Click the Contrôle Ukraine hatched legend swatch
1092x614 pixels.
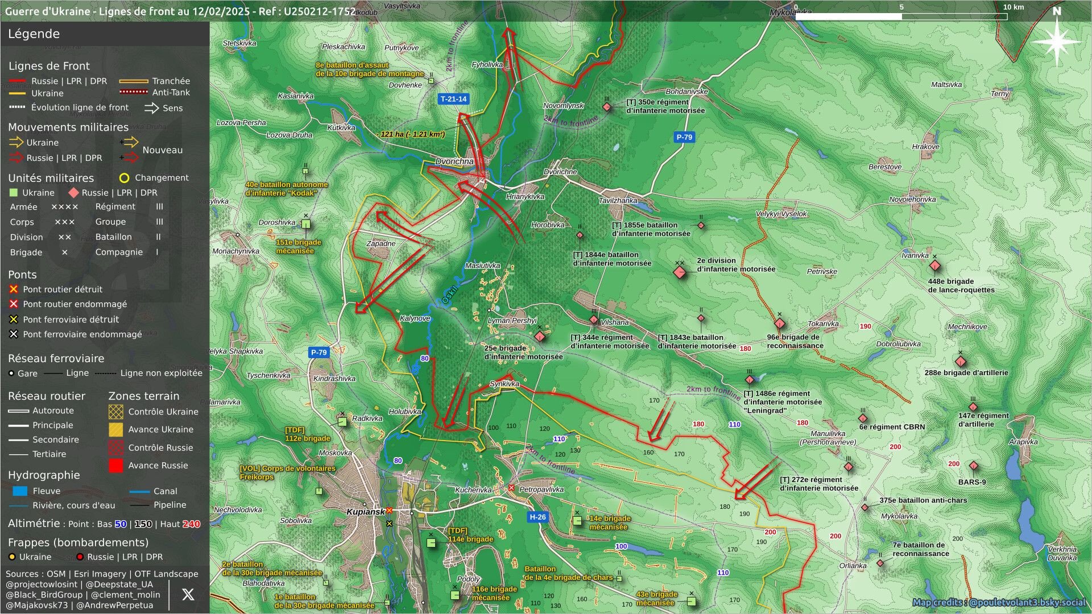(x=116, y=412)
